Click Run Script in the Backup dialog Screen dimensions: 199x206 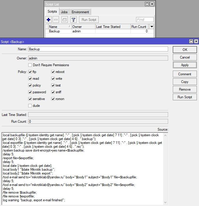coord(185,97)
